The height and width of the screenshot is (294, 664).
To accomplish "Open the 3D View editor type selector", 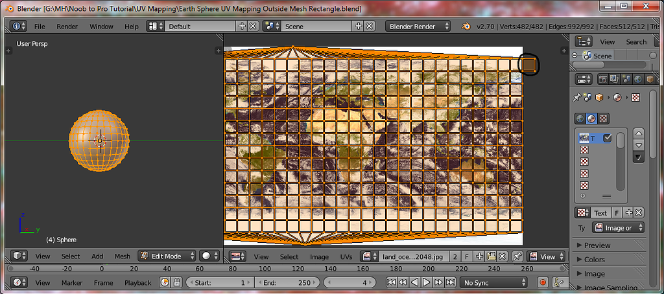I will click(x=19, y=256).
